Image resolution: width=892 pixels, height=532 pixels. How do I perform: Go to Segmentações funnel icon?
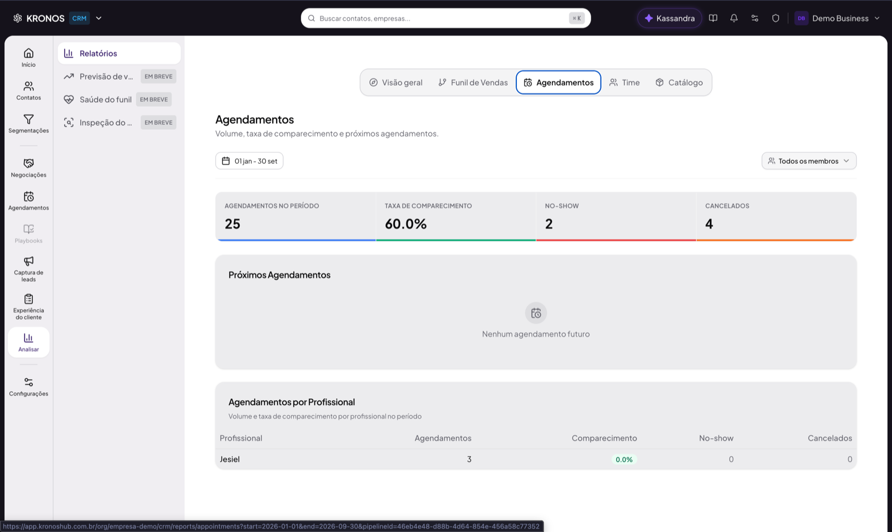(28, 119)
